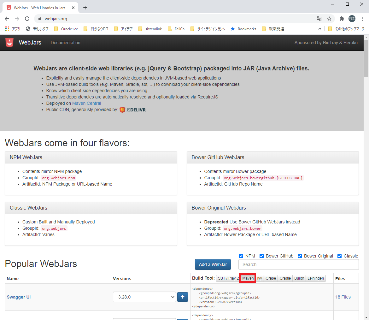This screenshot has width=369, height=320.
Task: Click the Swagger UI Maven dependency snippet
Action: [226, 297]
